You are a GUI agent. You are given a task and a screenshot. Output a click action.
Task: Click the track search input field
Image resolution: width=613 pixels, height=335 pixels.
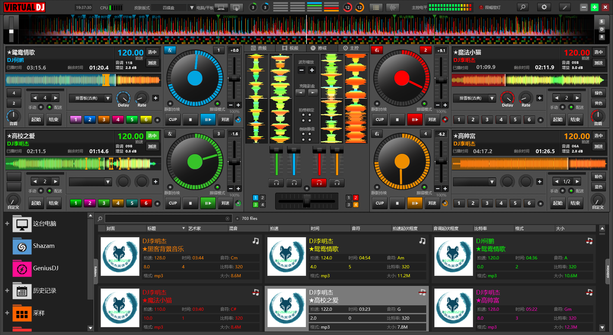pyautogui.click(x=168, y=219)
